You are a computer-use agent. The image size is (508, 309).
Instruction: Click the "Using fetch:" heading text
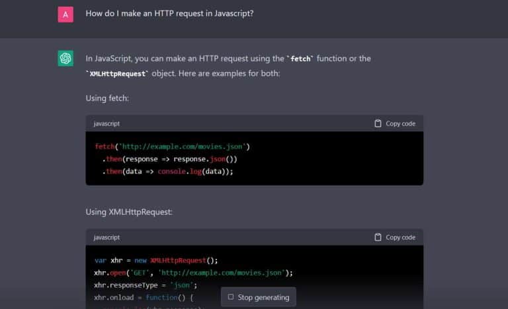click(107, 98)
